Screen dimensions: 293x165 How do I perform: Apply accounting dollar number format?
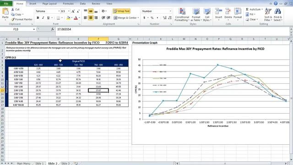[x=144, y=18]
